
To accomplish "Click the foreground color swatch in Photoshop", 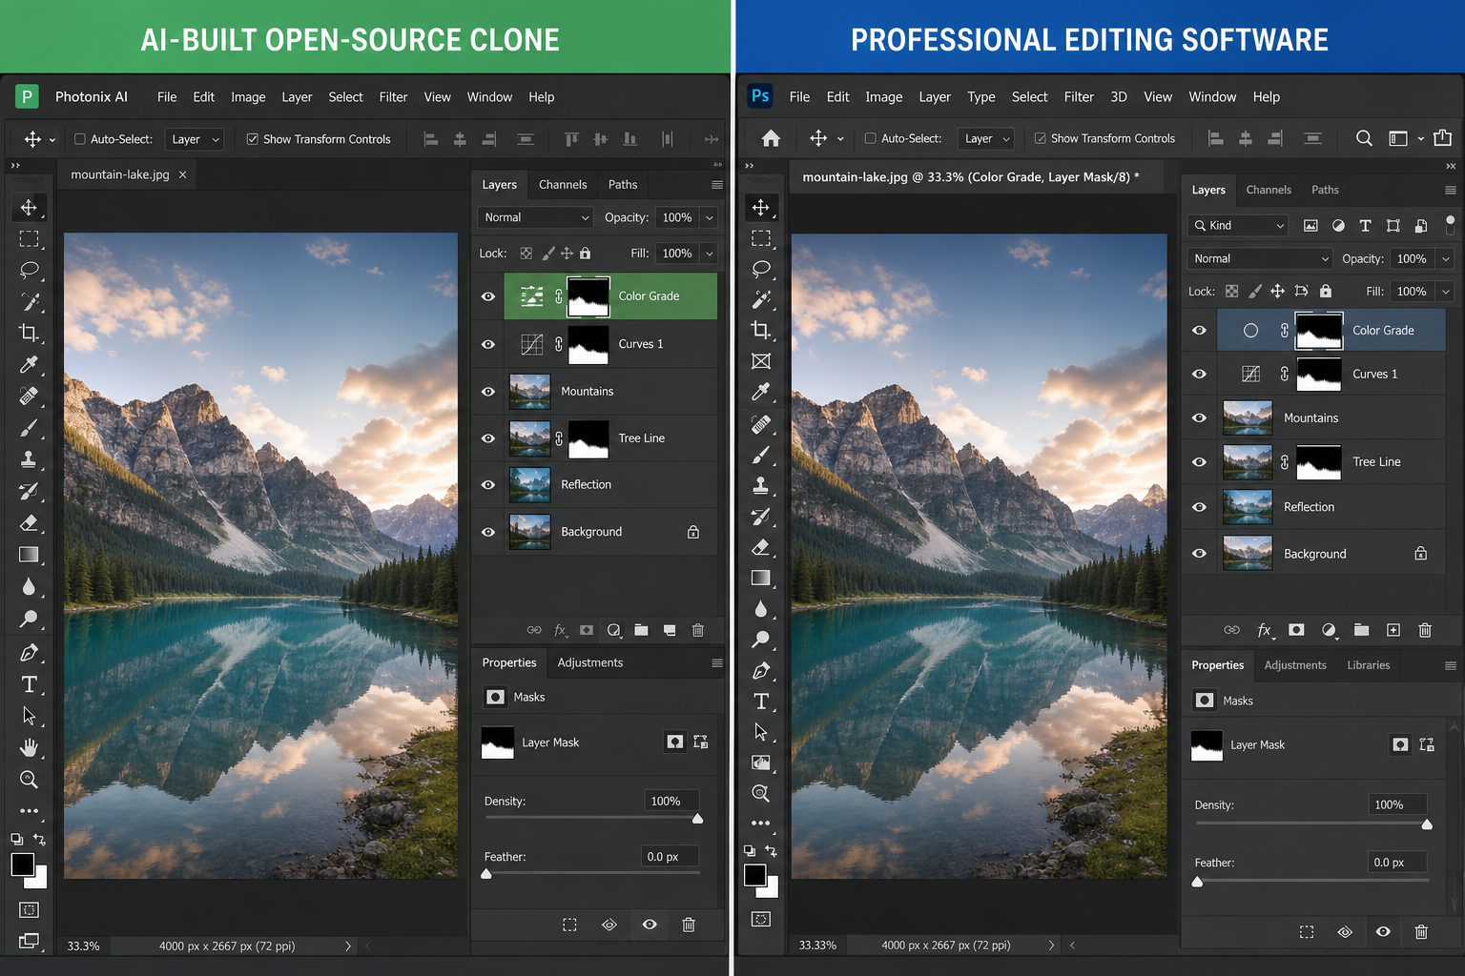I will (x=755, y=875).
